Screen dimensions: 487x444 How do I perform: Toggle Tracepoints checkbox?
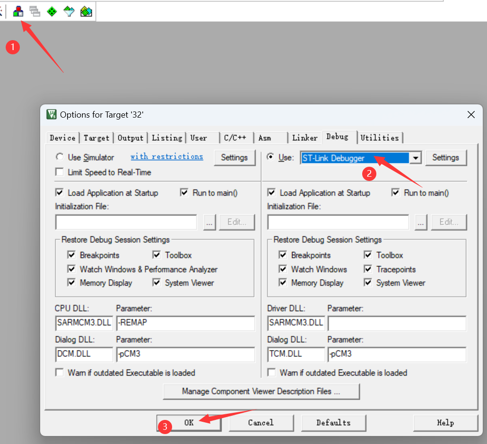[368, 269]
